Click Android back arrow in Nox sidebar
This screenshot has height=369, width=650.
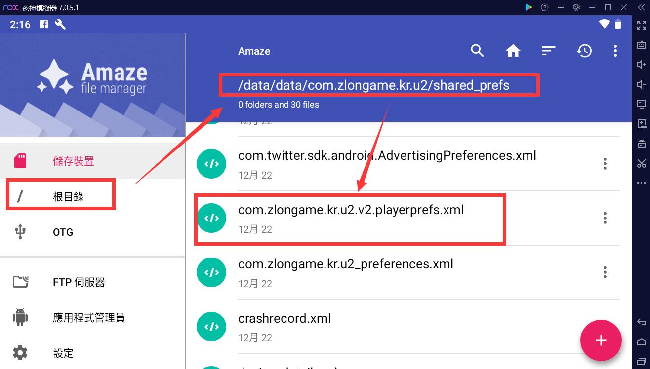pos(641,322)
